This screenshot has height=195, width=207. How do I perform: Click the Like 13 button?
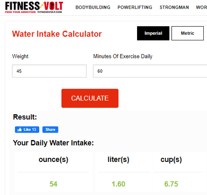click(x=27, y=129)
